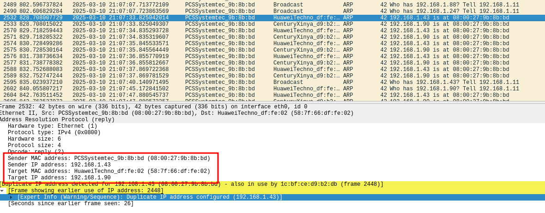Expand the Expert Info warning arrow
The height and width of the screenshot is (213, 545).
coord(11,197)
